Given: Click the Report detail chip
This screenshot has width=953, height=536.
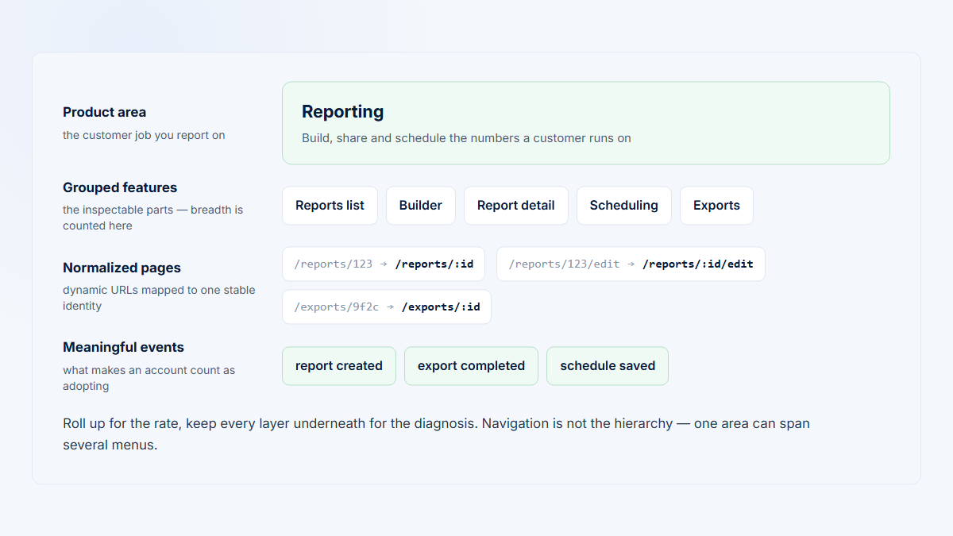Looking at the screenshot, I should tap(516, 206).
